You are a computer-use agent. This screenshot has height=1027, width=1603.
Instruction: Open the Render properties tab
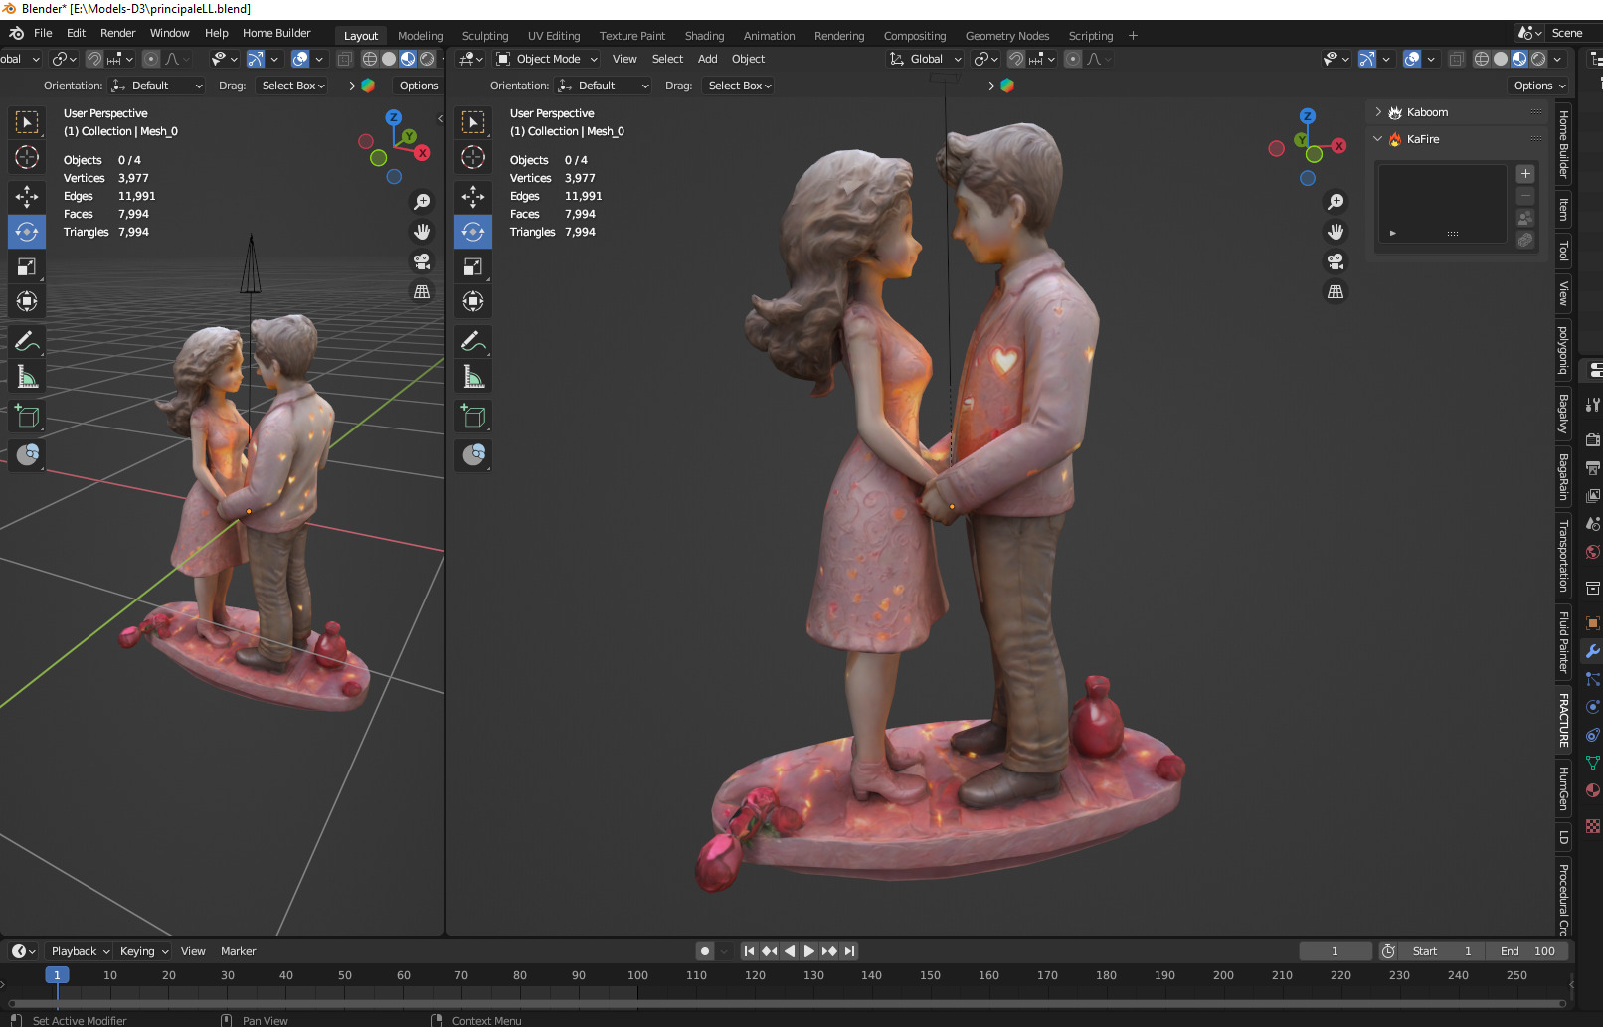pos(1593,439)
